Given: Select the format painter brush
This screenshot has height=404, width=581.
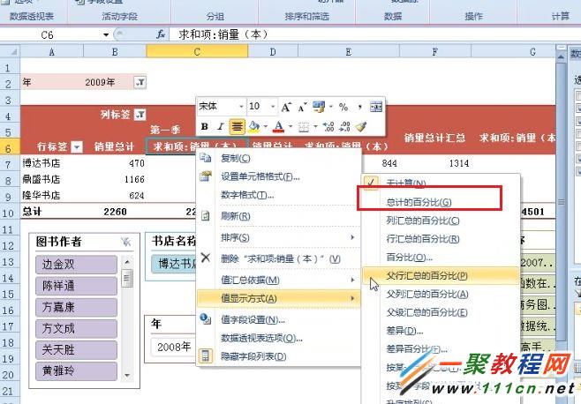Looking at the screenshot, I should (361, 127).
